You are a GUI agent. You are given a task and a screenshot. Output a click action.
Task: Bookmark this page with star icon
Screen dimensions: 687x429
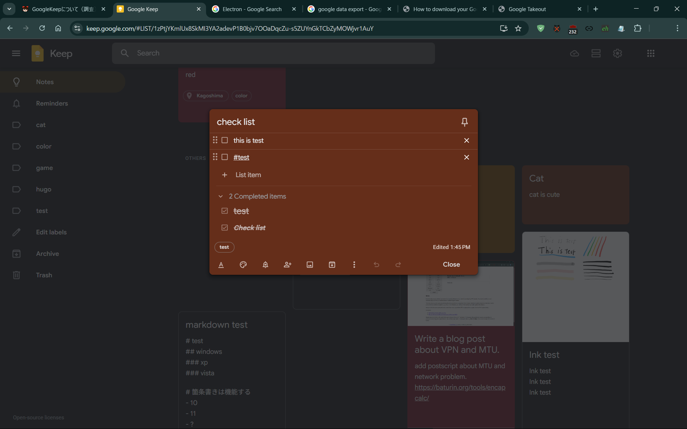(x=518, y=28)
